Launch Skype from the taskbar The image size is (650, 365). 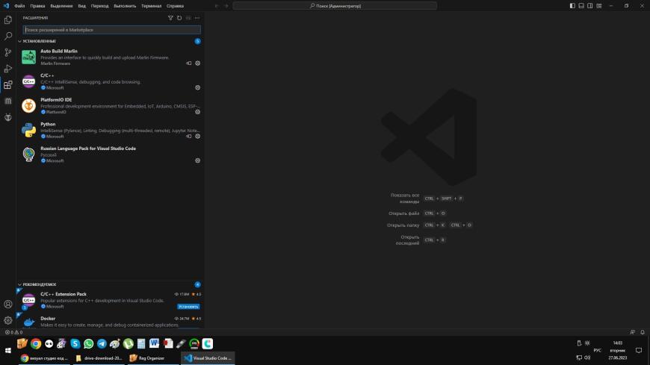pos(75,343)
